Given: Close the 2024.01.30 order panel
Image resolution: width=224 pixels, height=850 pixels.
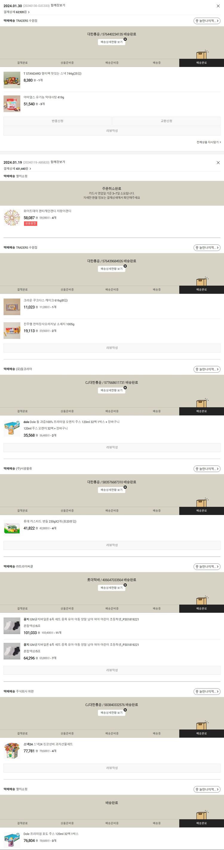Looking at the screenshot, I should (x=218, y=6).
